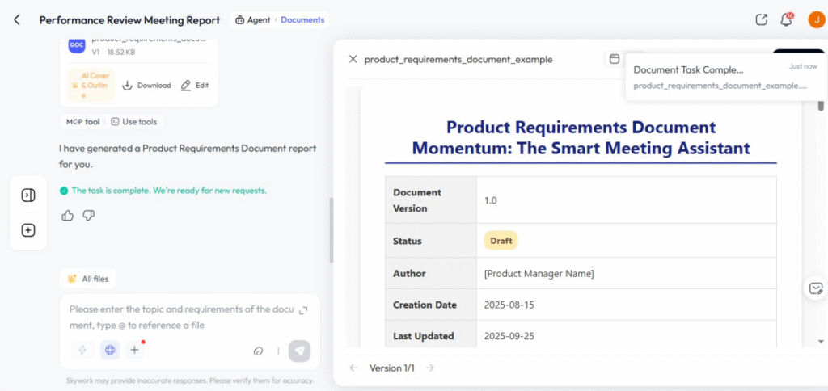Give a thumbs down to the response
828x391 pixels.
[89, 215]
